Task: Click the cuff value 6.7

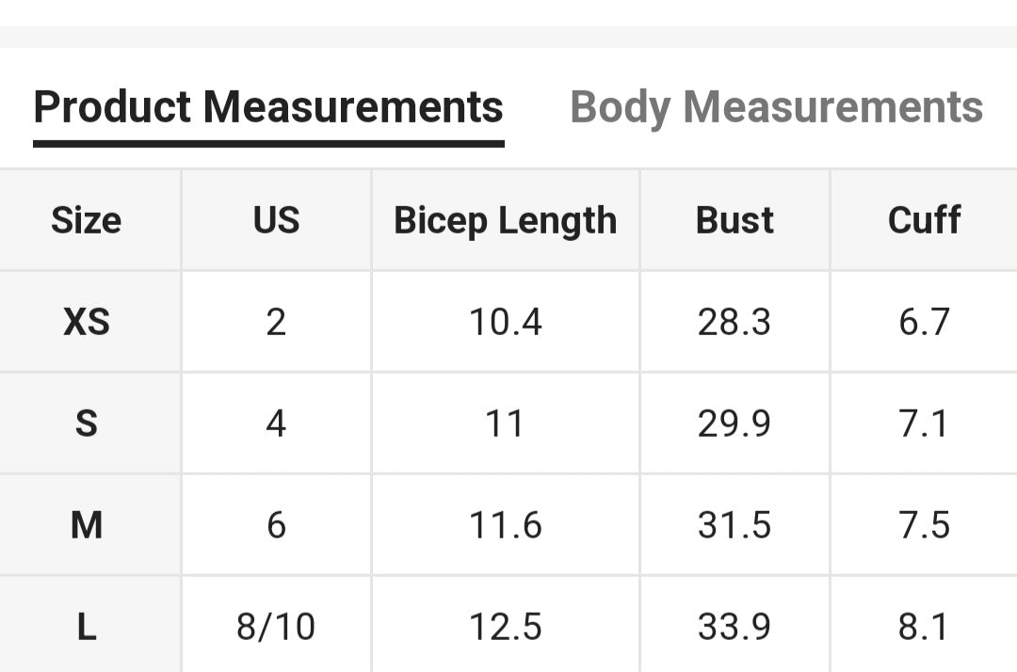Action: tap(925, 321)
